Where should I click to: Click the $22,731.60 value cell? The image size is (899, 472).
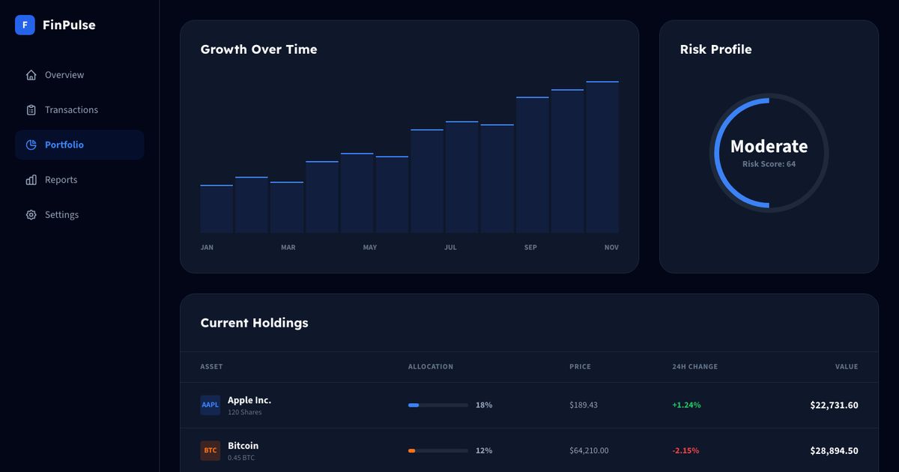coord(834,405)
